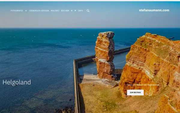Expand the plus submenu next to Fotografie

(26, 11)
